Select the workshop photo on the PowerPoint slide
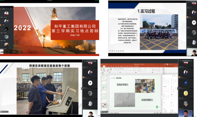Viewport: 197px width, 117px height. [144, 86]
